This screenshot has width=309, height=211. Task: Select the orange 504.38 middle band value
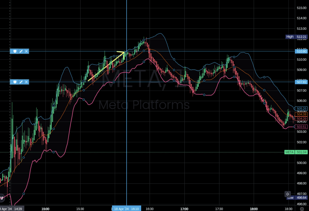click(x=302, y=114)
